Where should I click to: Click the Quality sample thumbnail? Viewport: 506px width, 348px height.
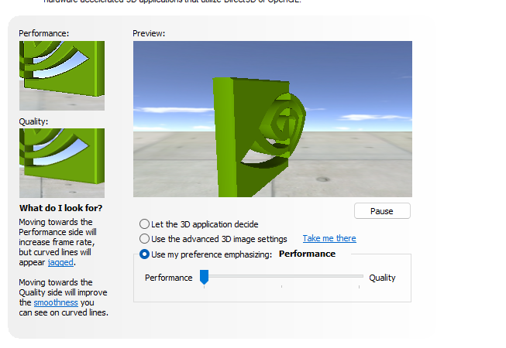coord(62,163)
